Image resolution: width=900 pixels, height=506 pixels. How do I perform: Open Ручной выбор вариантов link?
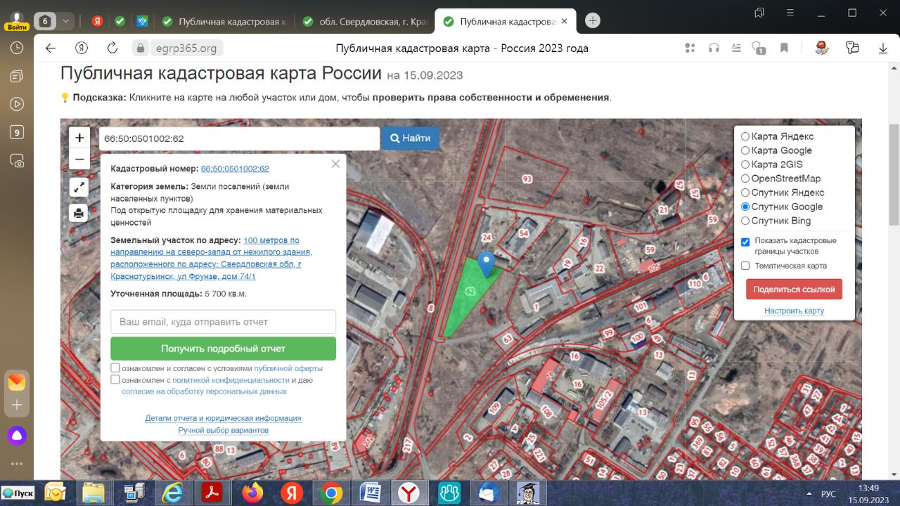tap(223, 430)
